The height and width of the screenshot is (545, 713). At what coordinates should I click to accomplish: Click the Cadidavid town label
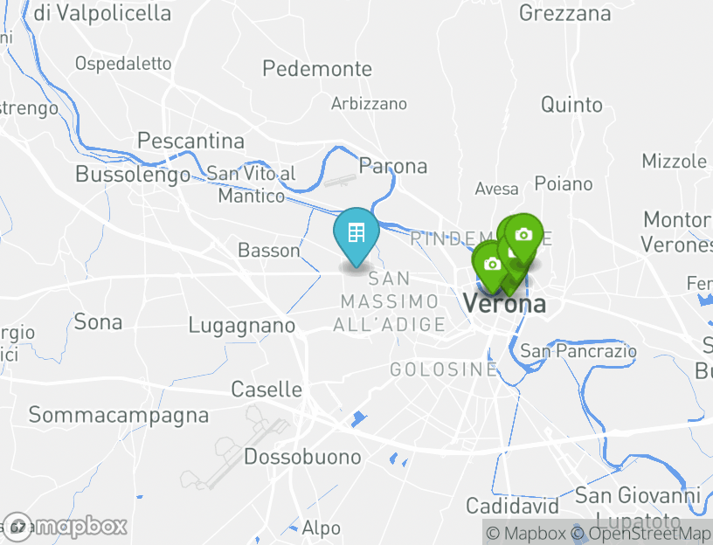tap(512, 506)
